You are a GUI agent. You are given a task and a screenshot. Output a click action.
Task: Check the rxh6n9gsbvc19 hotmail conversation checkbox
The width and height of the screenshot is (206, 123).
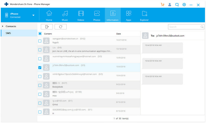coord(40,76)
